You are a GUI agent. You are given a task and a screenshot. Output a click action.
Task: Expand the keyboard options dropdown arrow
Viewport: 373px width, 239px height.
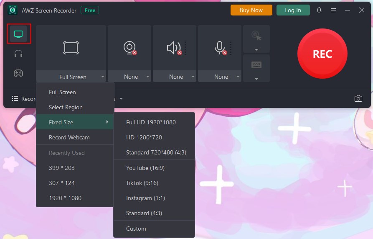(x=256, y=79)
